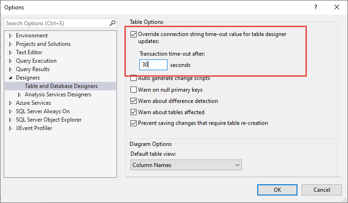Disable Prevent saving changes requiring table re-creation

134,123
